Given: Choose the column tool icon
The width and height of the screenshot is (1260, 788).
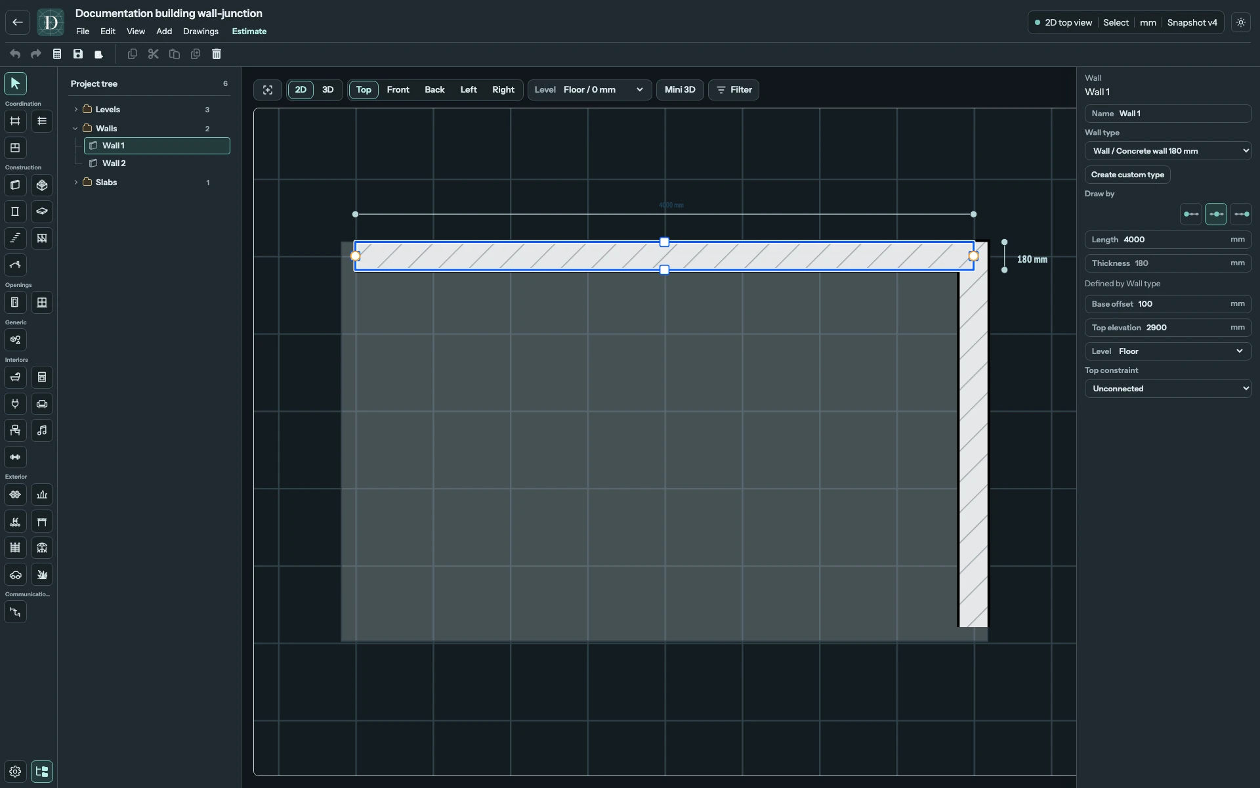Looking at the screenshot, I should pyautogui.click(x=15, y=211).
